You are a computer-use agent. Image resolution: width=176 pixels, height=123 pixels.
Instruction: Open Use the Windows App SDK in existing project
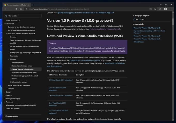coord(24,48)
